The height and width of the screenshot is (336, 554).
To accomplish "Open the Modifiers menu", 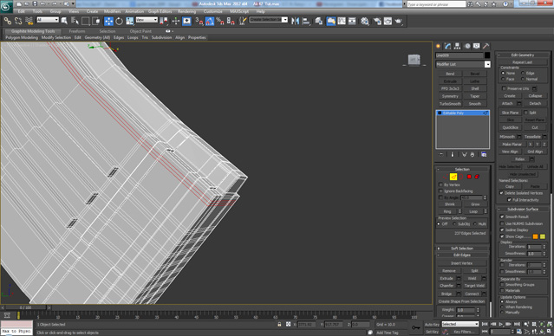I will click(112, 11).
